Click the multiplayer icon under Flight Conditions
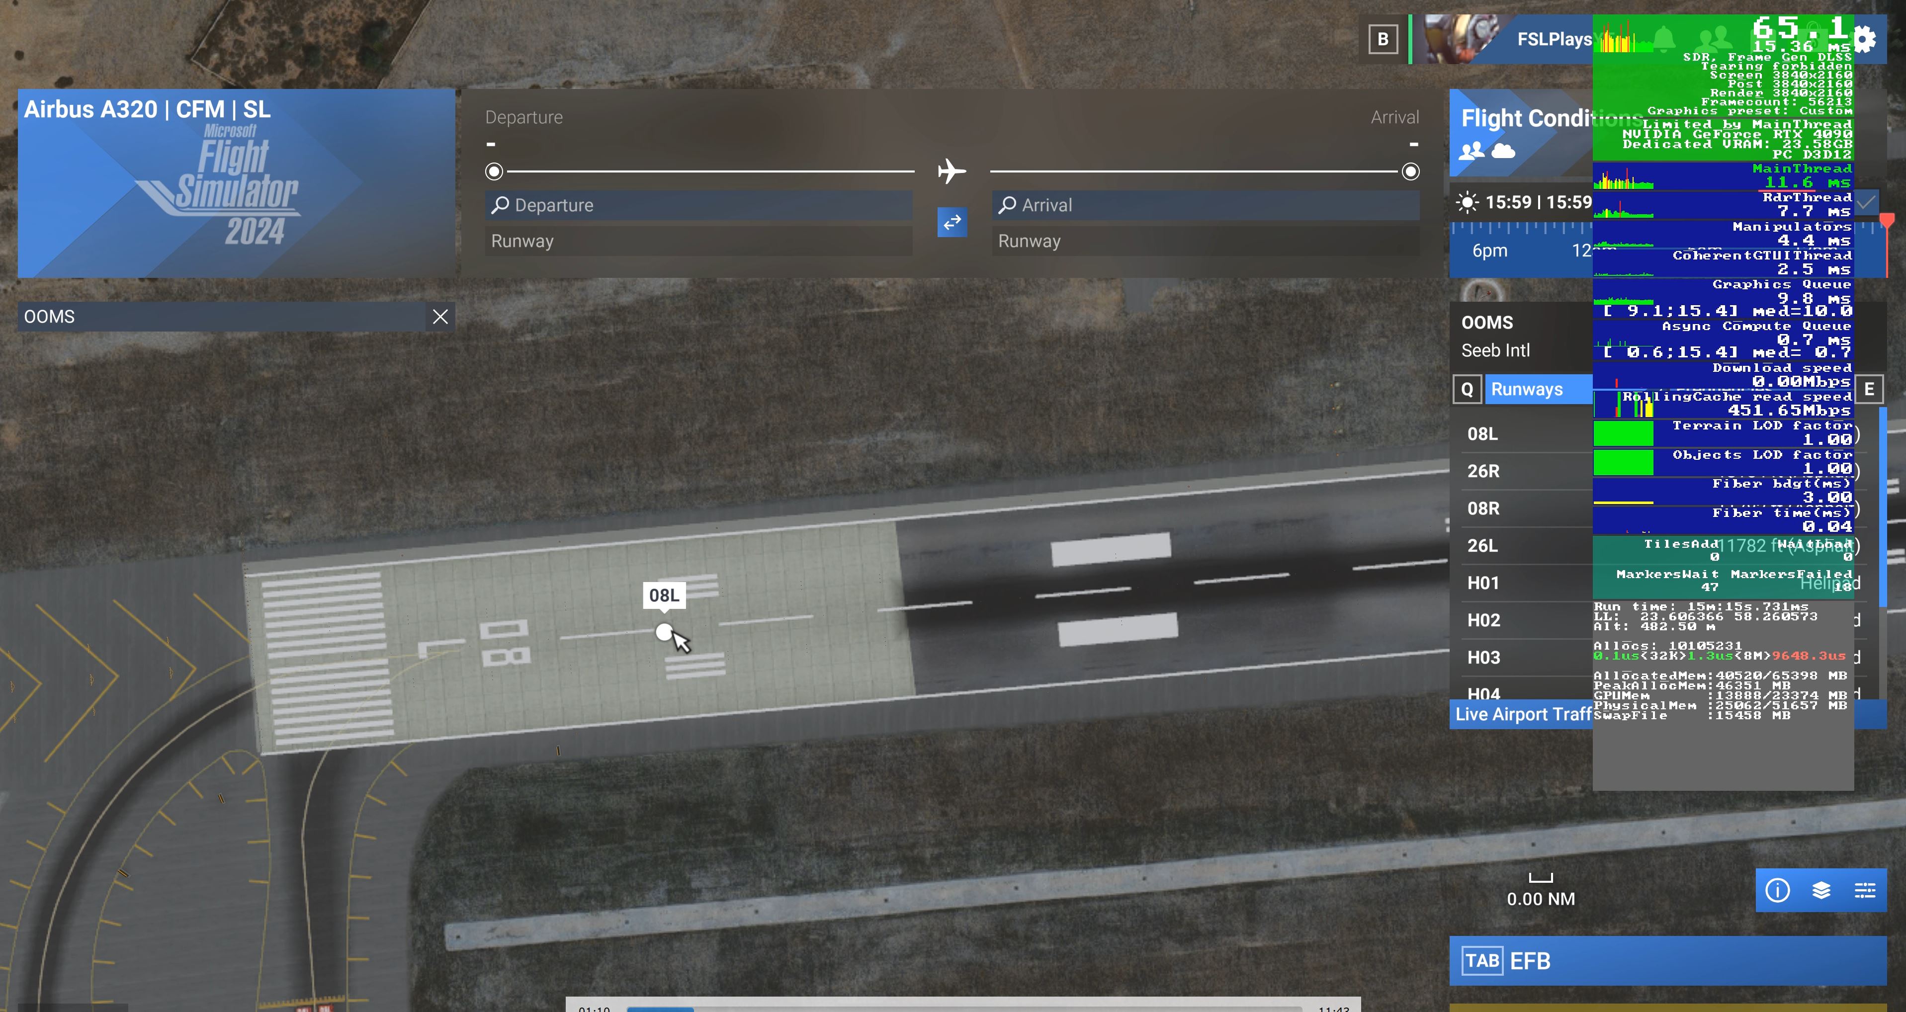Viewport: 1906px width, 1012px height. coord(1472,151)
